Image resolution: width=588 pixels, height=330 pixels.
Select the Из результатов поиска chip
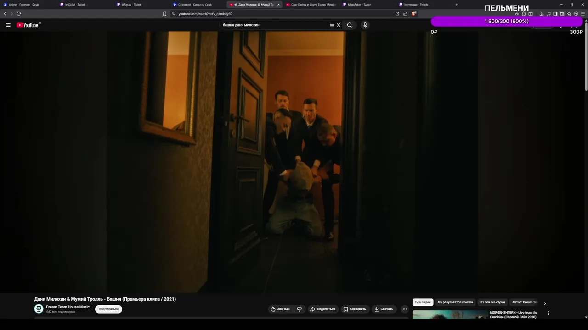455,302
